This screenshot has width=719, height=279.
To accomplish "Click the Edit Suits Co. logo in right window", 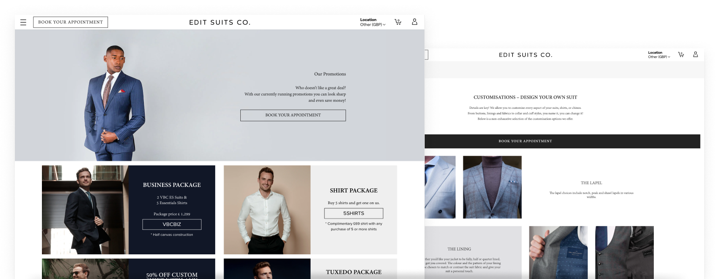I will click(x=525, y=55).
